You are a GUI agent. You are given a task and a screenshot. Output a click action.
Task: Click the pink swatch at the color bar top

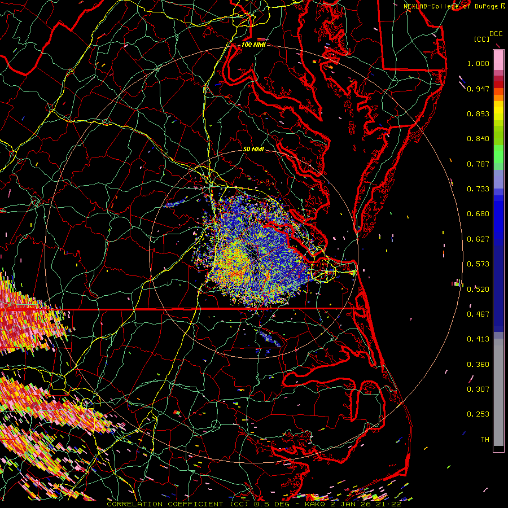(x=498, y=60)
